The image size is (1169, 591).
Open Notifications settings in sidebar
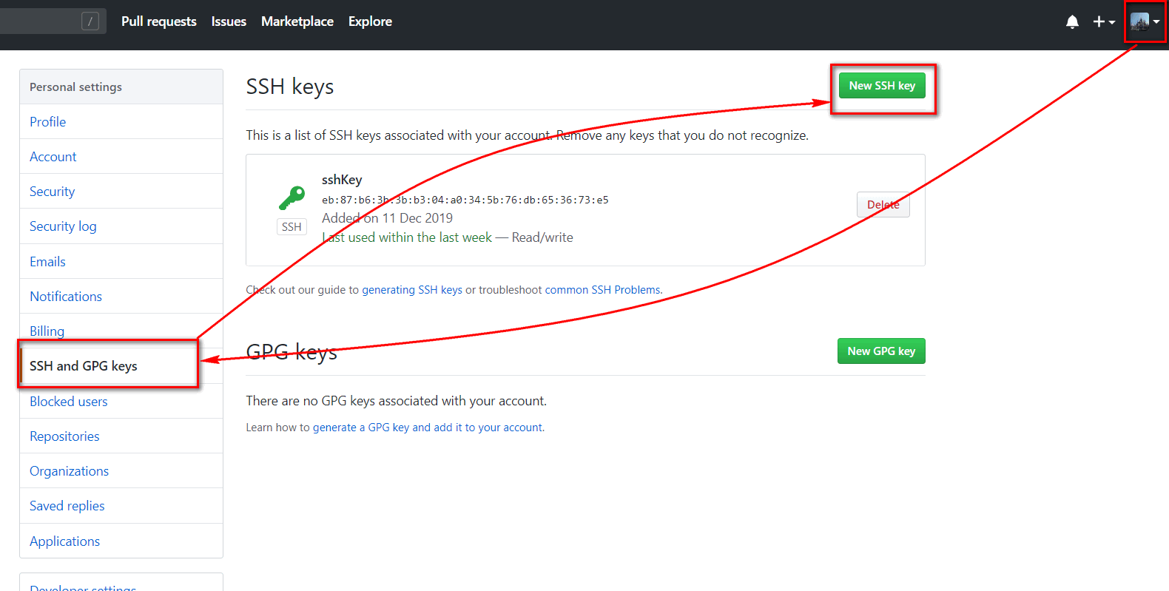121,297
